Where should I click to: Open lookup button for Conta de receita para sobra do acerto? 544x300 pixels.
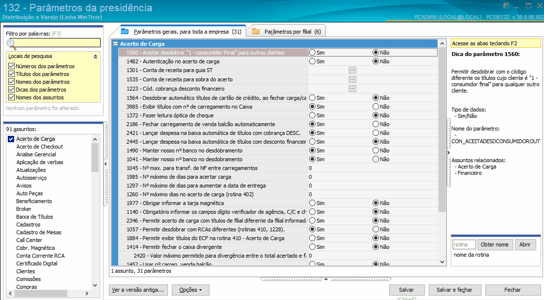click(x=352, y=79)
